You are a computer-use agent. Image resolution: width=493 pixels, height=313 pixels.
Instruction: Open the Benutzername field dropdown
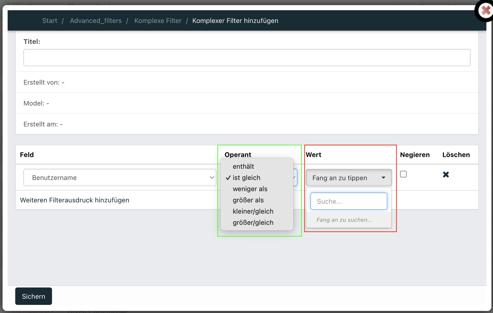pos(120,177)
